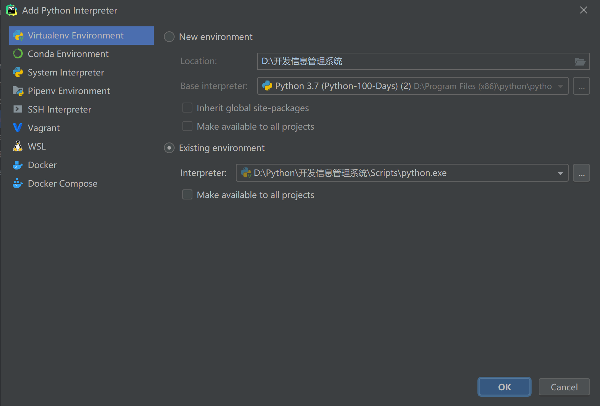
Task: Expand the Interpreter path dropdown
Action: (x=560, y=173)
